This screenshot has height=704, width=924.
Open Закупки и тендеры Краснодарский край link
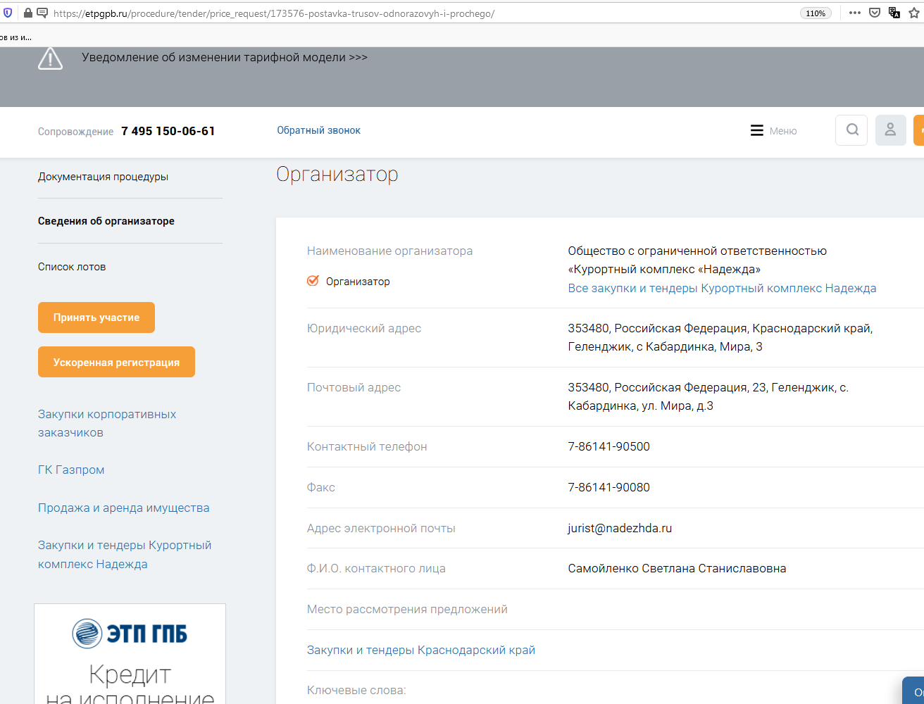pyautogui.click(x=421, y=650)
